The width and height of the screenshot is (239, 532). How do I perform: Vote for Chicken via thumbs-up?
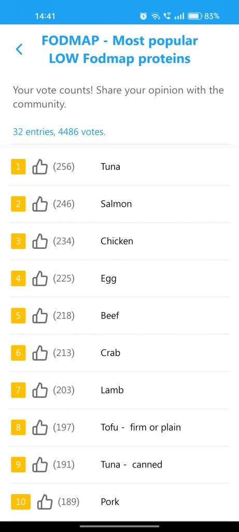pos(40,242)
